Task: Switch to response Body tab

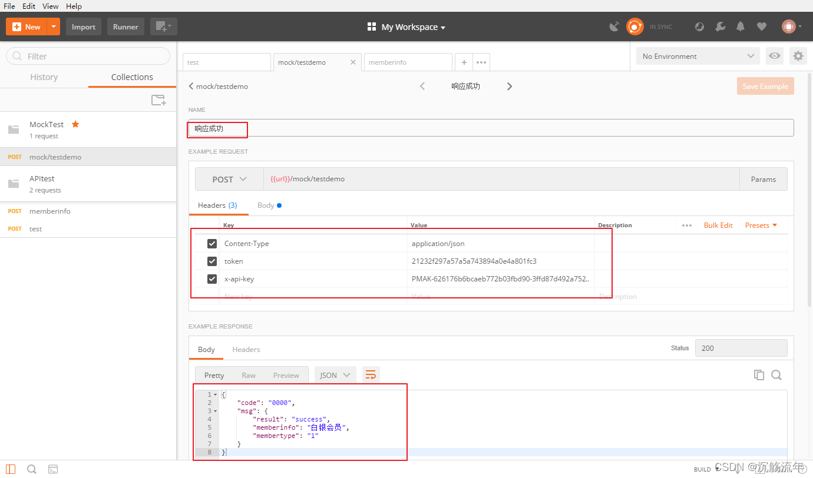Action: (x=206, y=349)
